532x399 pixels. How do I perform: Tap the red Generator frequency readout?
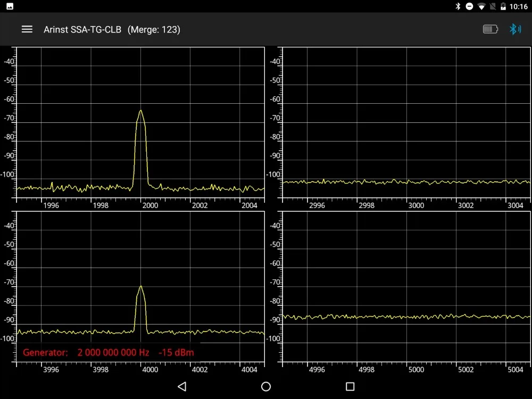point(113,353)
